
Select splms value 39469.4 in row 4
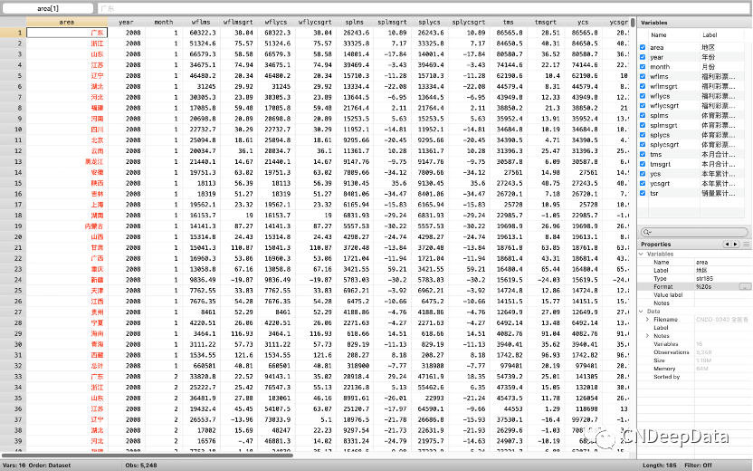click(x=354, y=65)
